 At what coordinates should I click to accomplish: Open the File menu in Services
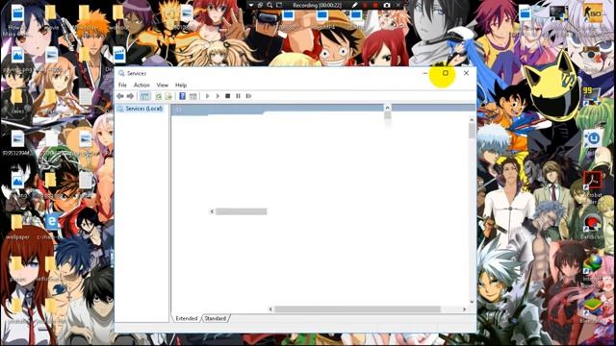[x=122, y=86]
